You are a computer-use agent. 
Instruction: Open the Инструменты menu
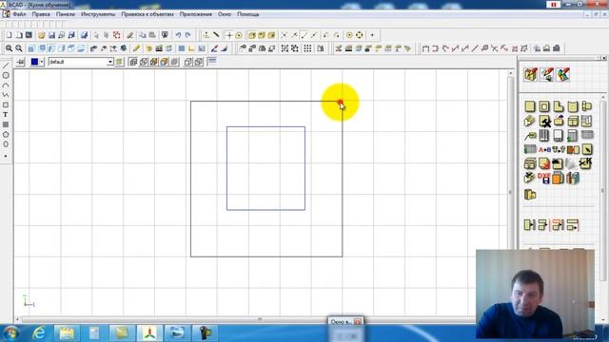coord(98,14)
